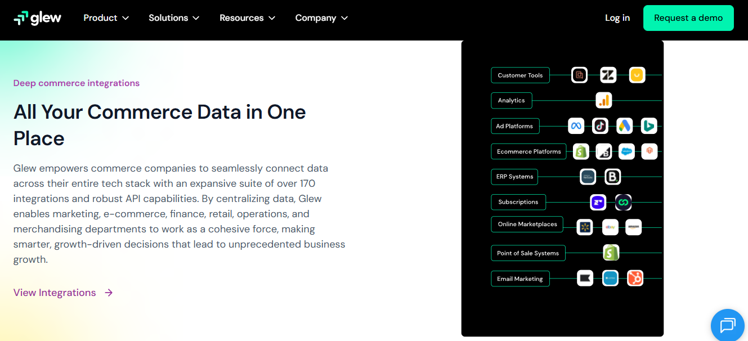Click the Bing icon in Ad Platforms

tap(649, 125)
